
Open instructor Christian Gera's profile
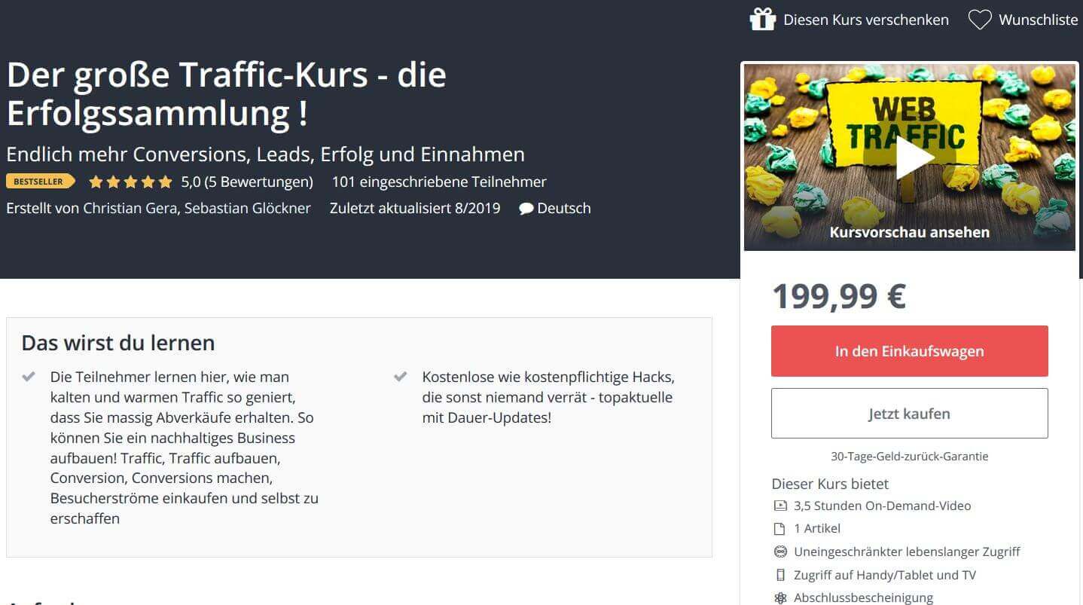[131, 208]
